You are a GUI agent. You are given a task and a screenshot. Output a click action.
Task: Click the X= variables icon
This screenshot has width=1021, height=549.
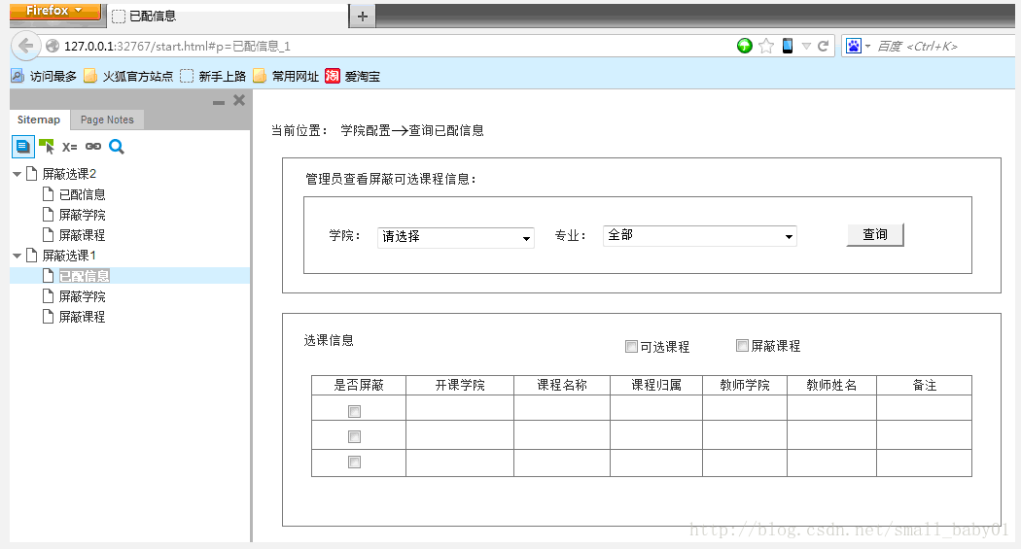click(x=70, y=147)
